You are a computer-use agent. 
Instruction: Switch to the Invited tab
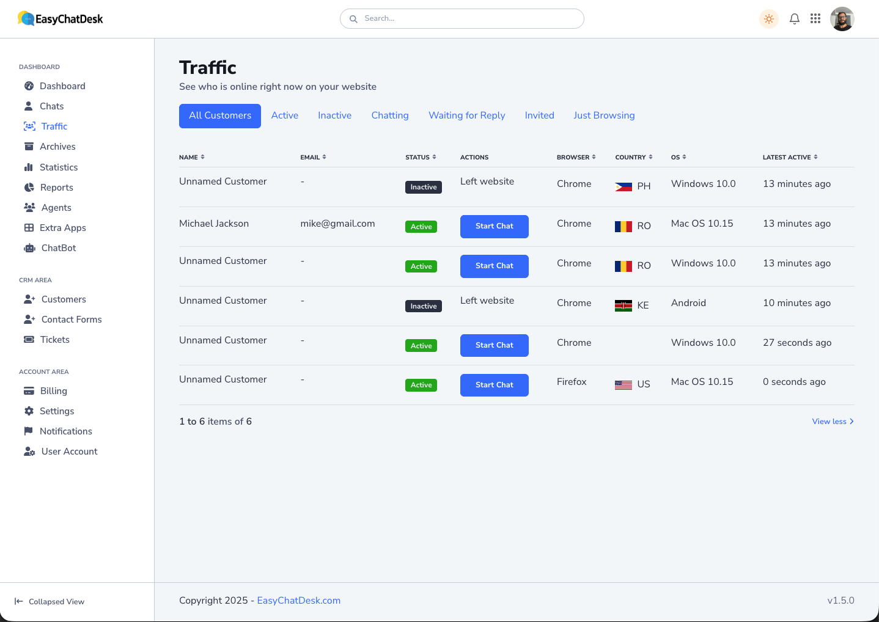[540, 115]
